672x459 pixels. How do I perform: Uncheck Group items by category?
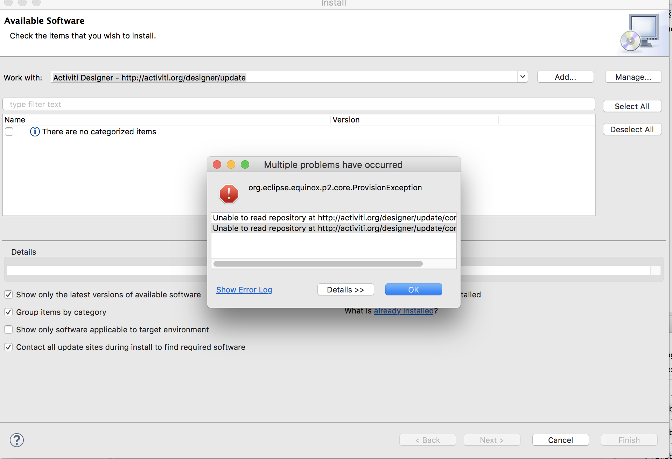point(9,312)
